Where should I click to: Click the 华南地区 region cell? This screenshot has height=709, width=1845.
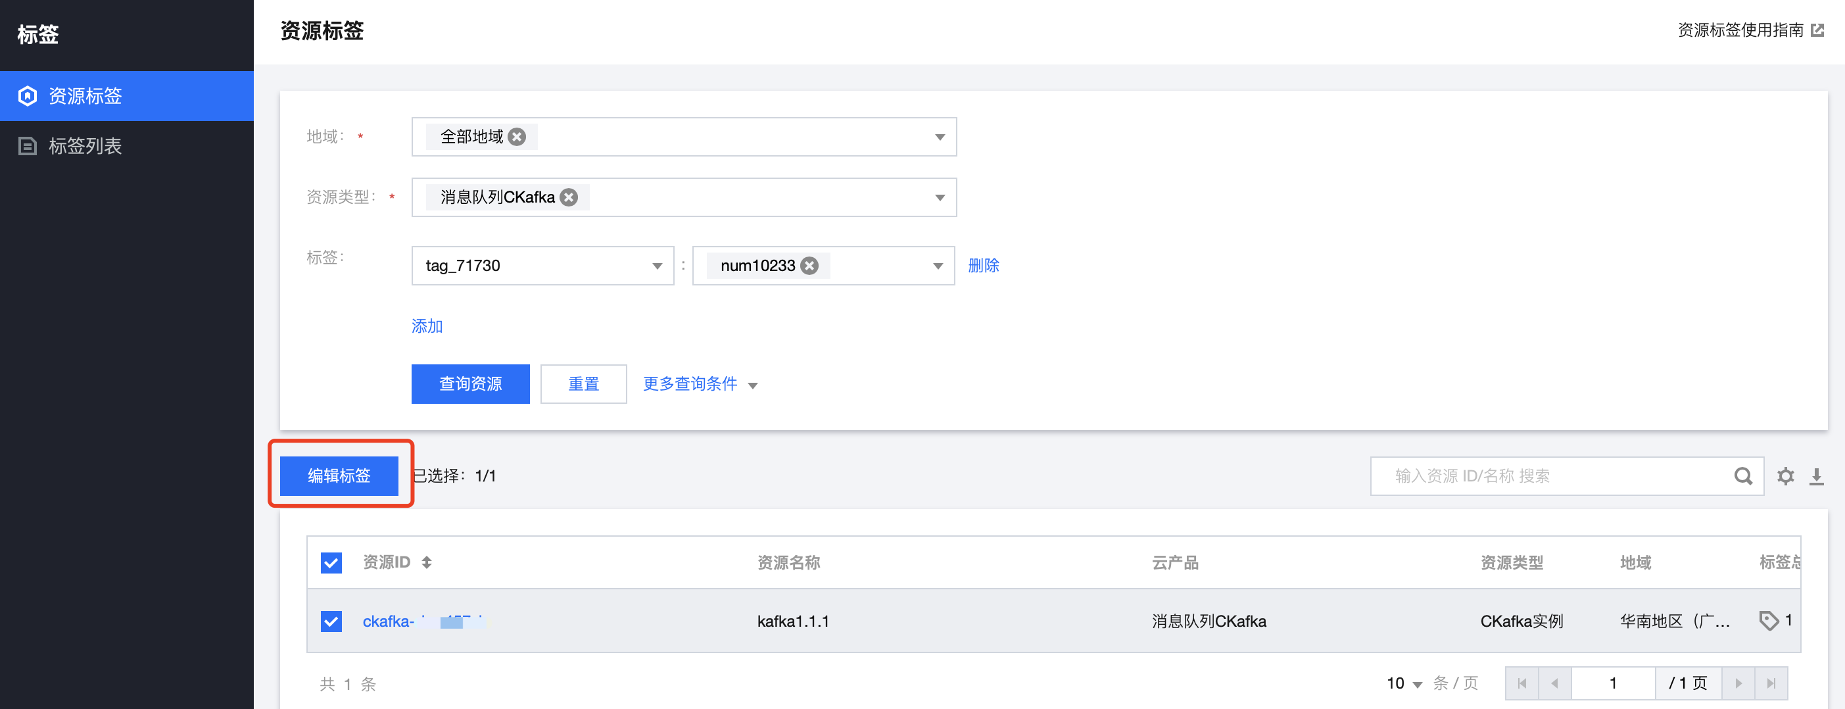pos(1675,621)
